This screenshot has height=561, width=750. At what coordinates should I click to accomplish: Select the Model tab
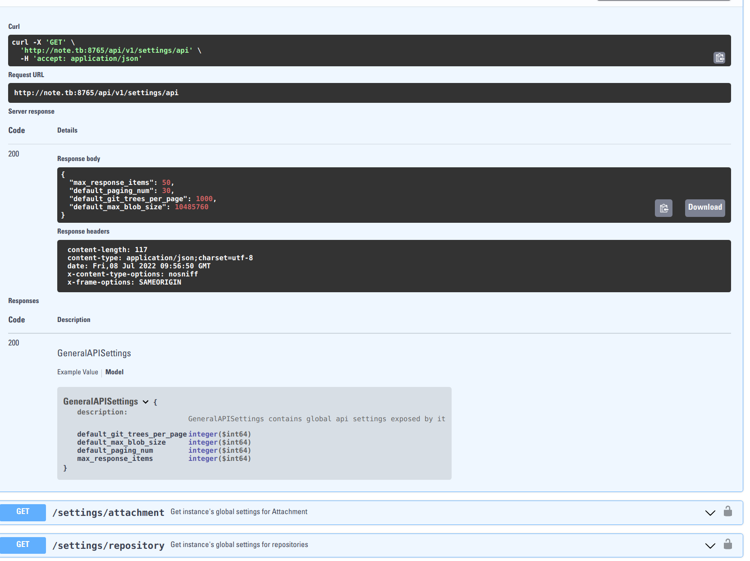(114, 372)
